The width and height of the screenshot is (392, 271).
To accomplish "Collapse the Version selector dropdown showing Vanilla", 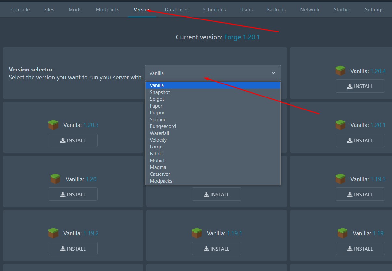I will 213,73.
